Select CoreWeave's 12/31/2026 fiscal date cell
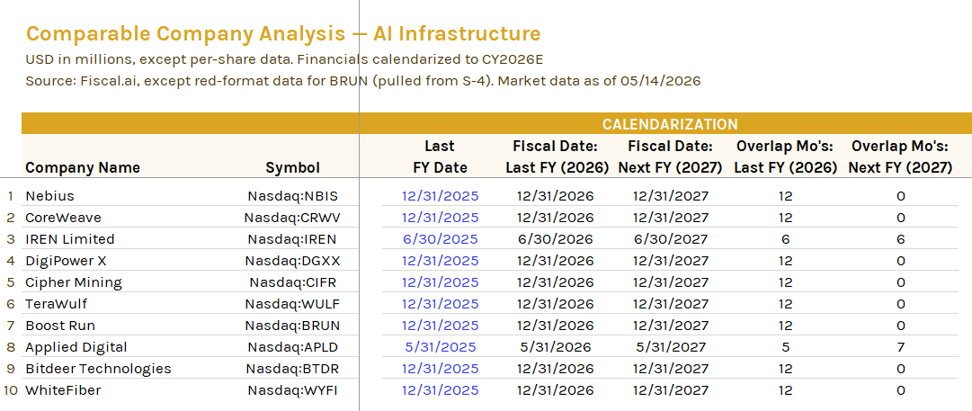Viewport: 972px width, 411px height. click(x=556, y=218)
